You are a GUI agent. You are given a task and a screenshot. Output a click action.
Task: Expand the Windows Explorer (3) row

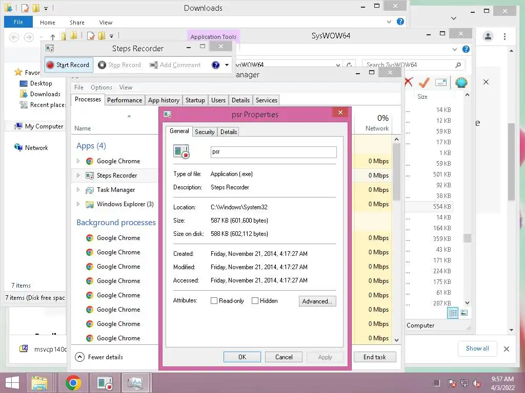pyautogui.click(x=78, y=204)
